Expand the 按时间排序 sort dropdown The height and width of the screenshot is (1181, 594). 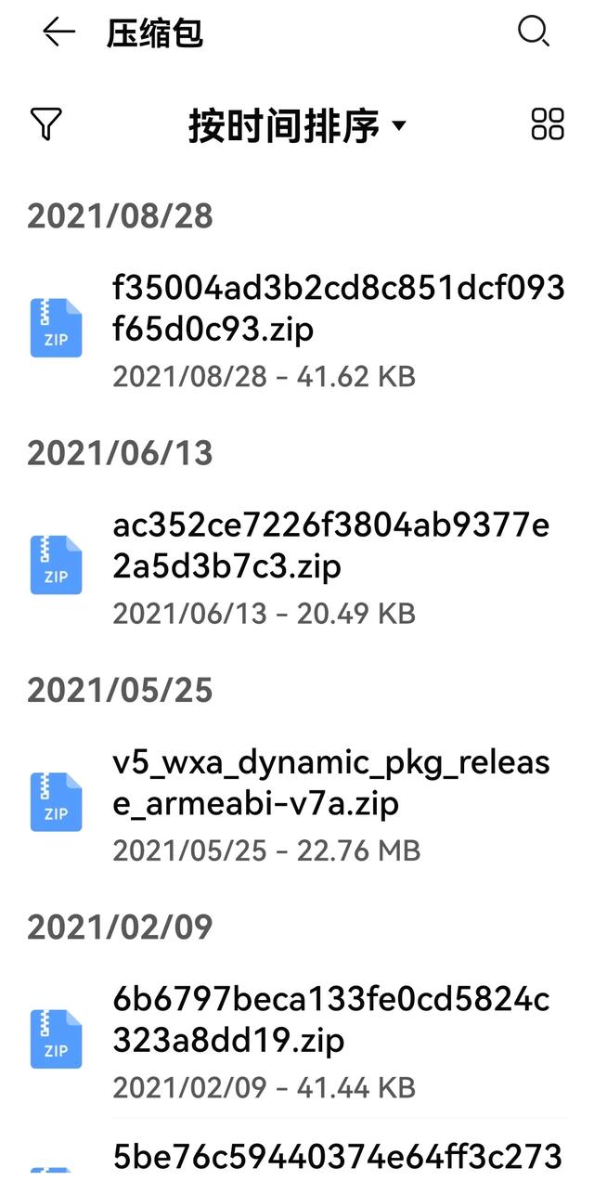coord(297,124)
